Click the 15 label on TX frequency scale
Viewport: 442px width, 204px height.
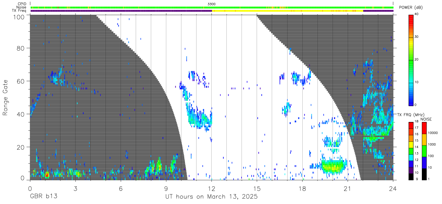click(416, 140)
